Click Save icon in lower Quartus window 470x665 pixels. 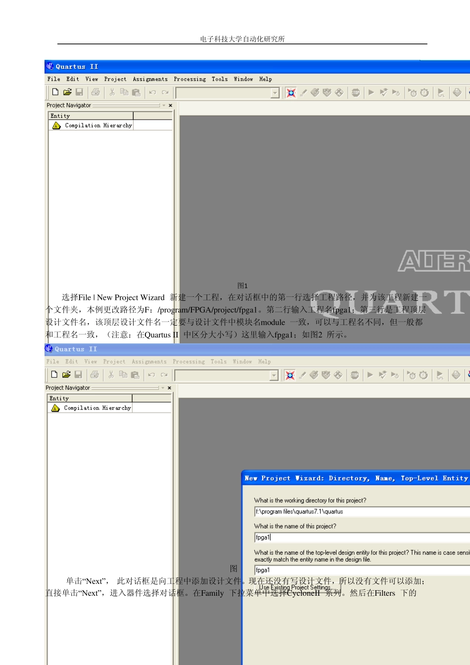pos(78,375)
